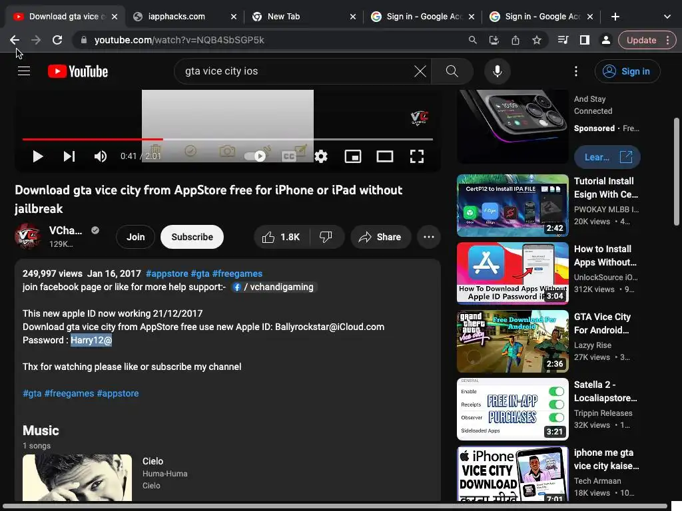Clear the search query with X
The width and height of the screenshot is (682, 511).
coord(420,71)
